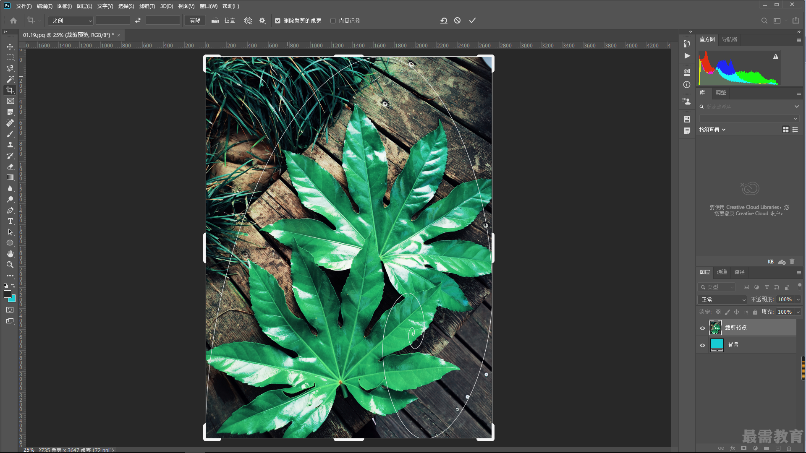Toggle lock image pixels
This screenshot has width=806, height=453.
pyautogui.click(x=727, y=312)
